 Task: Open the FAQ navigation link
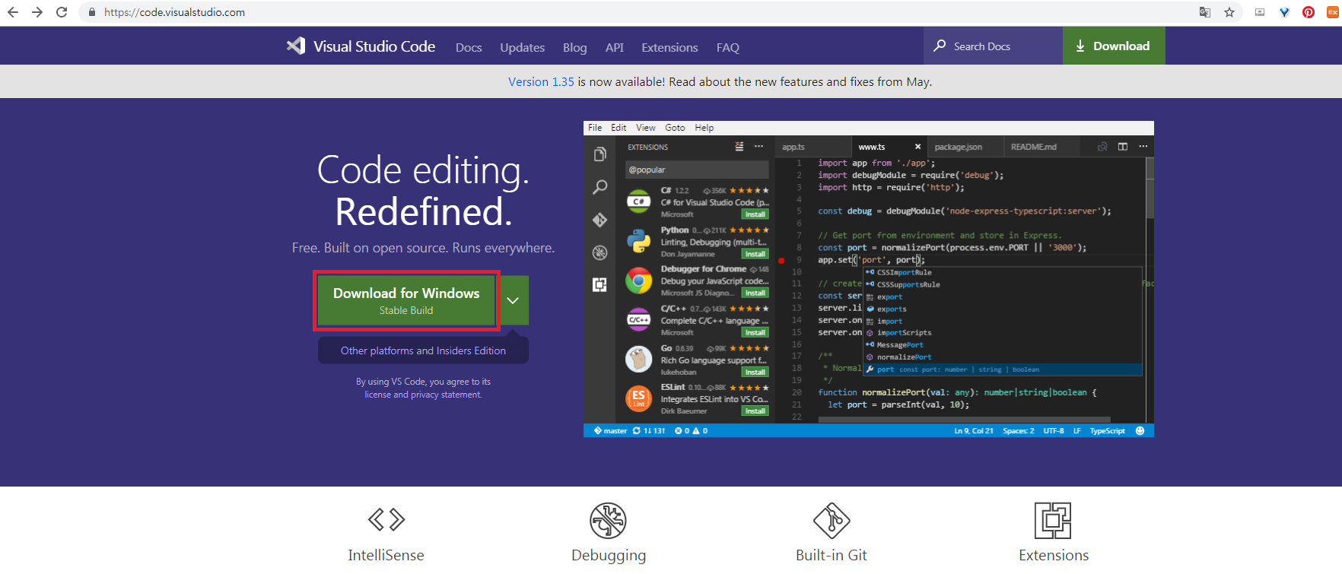[x=727, y=47]
